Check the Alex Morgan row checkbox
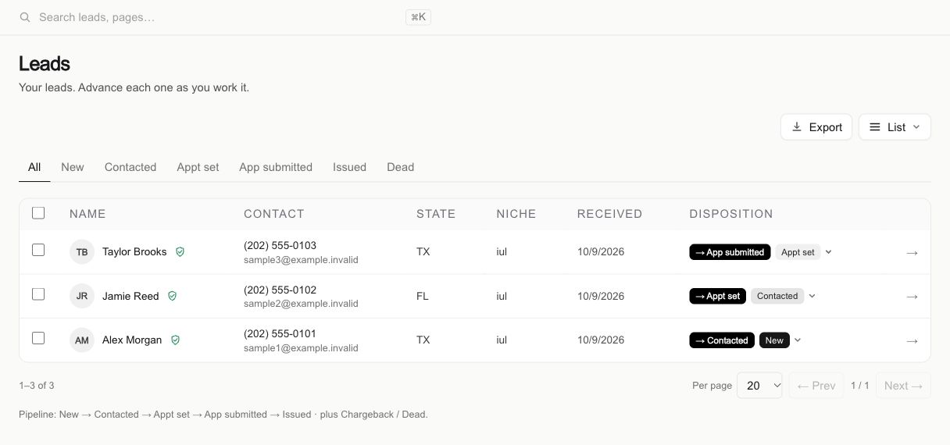The width and height of the screenshot is (950, 445). pyautogui.click(x=38, y=338)
